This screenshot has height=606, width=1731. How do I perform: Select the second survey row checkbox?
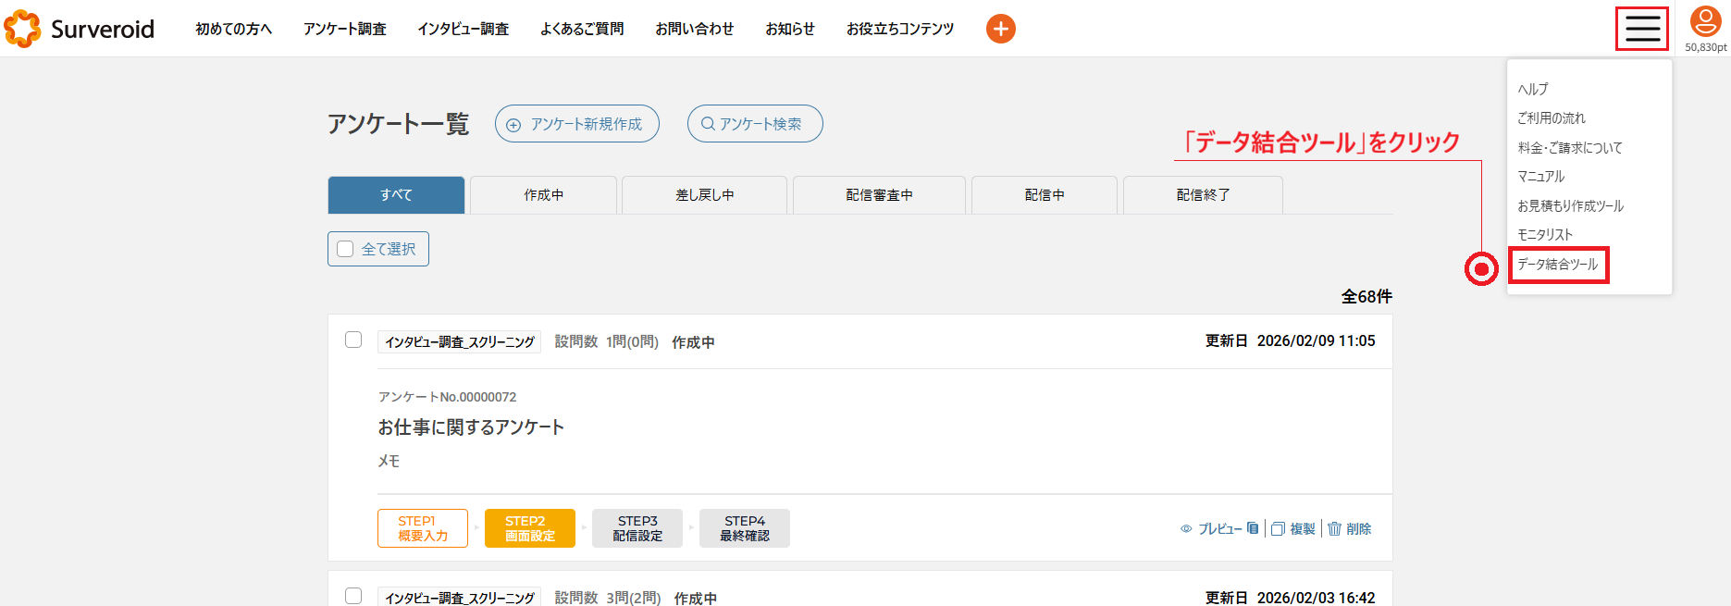point(353,596)
